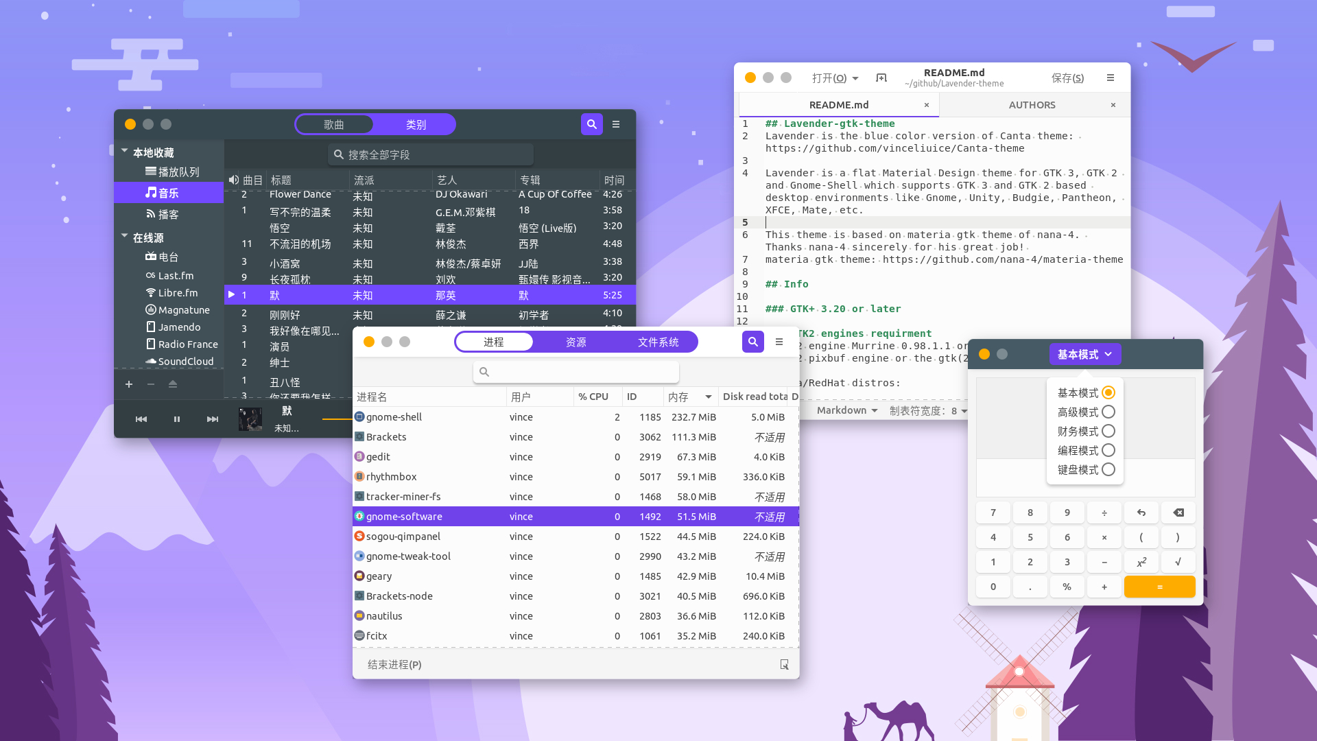Click the speaker column header icon in track list
The height and width of the screenshot is (741, 1317).
234,180
